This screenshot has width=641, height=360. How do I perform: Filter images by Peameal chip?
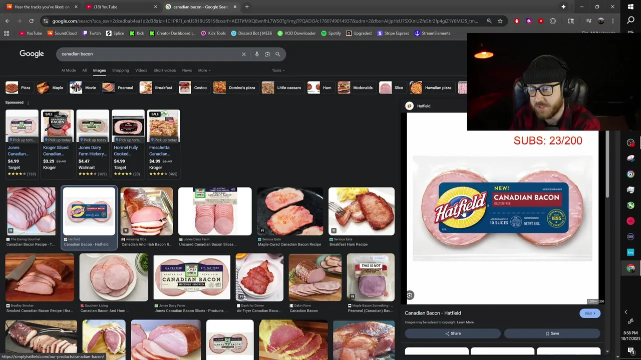(118, 87)
